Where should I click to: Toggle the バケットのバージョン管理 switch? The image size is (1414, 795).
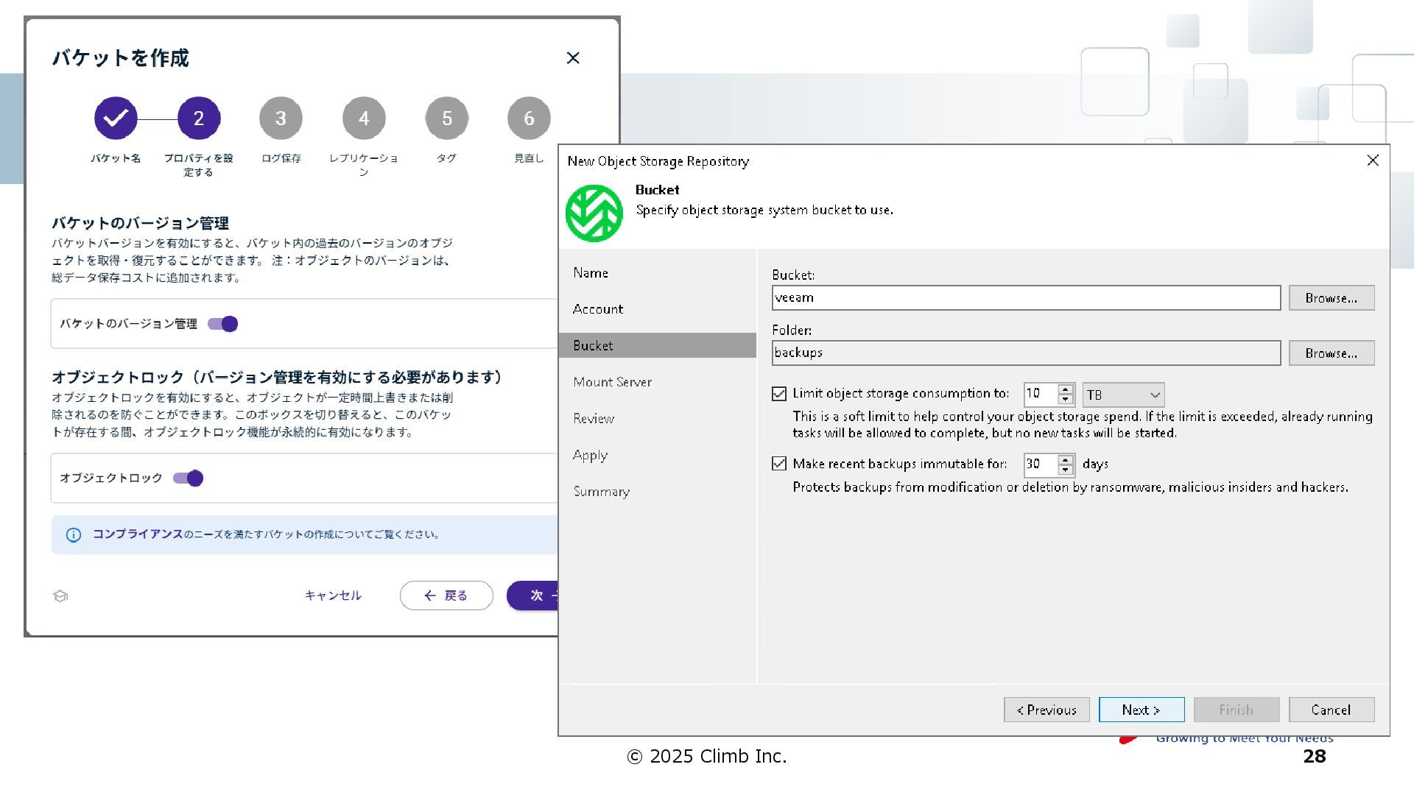pyautogui.click(x=223, y=324)
